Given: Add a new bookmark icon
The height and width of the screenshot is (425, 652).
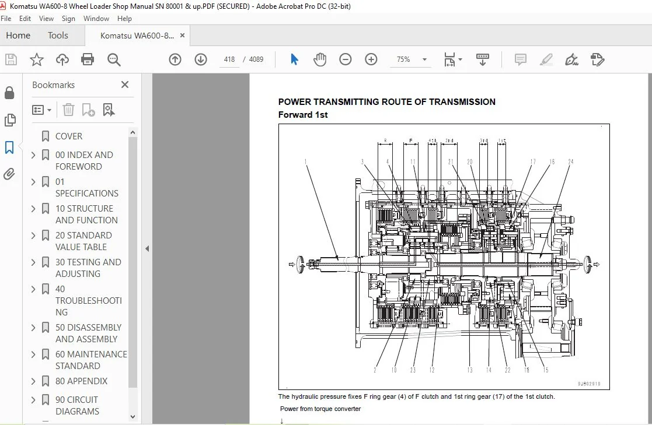Looking at the screenshot, I should point(88,110).
